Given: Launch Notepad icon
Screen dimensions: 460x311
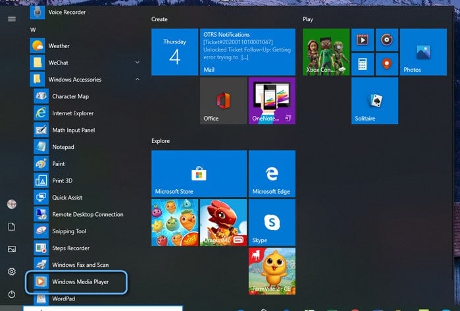Looking at the screenshot, I should coord(41,146).
